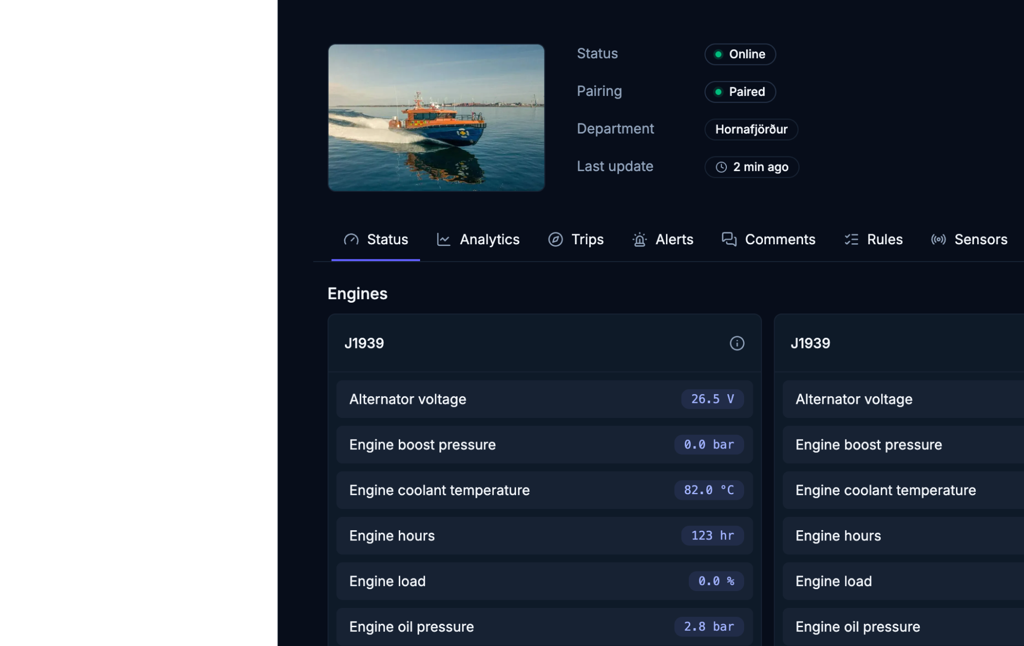Click the Rules checklist icon

tap(851, 239)
